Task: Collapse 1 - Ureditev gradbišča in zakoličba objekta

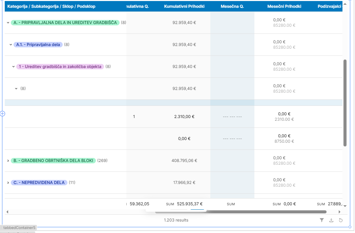Action: pos(14,67)
